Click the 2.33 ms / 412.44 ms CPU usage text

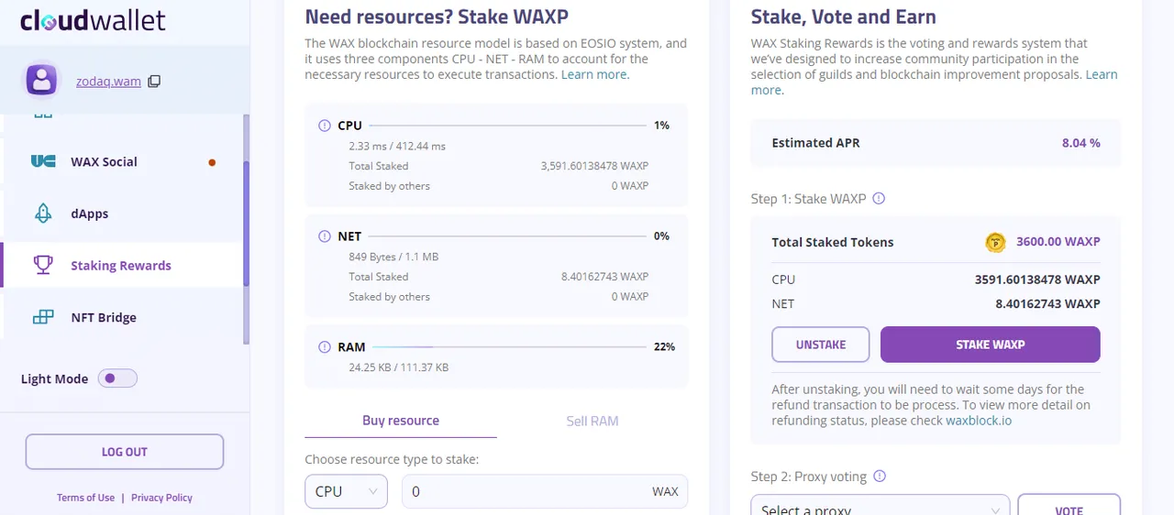397,146
